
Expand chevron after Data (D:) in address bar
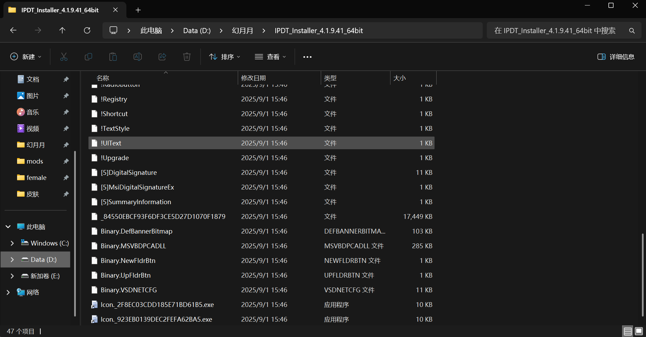click(221, 31)
